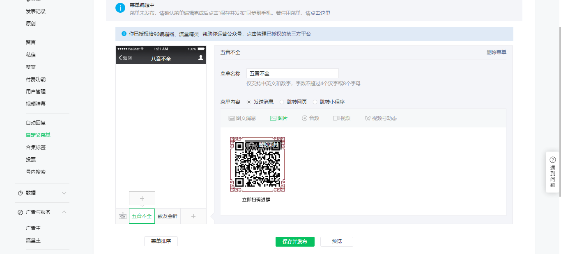Open 原创 in sidebar
This screenshot has width=561, height=254.
click(31, 24)
